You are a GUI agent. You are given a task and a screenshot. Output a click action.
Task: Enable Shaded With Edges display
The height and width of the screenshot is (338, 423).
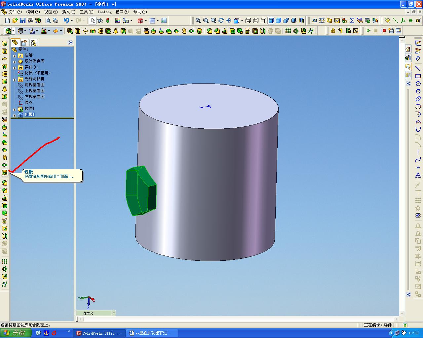[x=271, y=20]
